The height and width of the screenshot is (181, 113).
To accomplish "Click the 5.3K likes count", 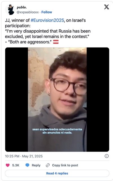I will coord(16,165).
